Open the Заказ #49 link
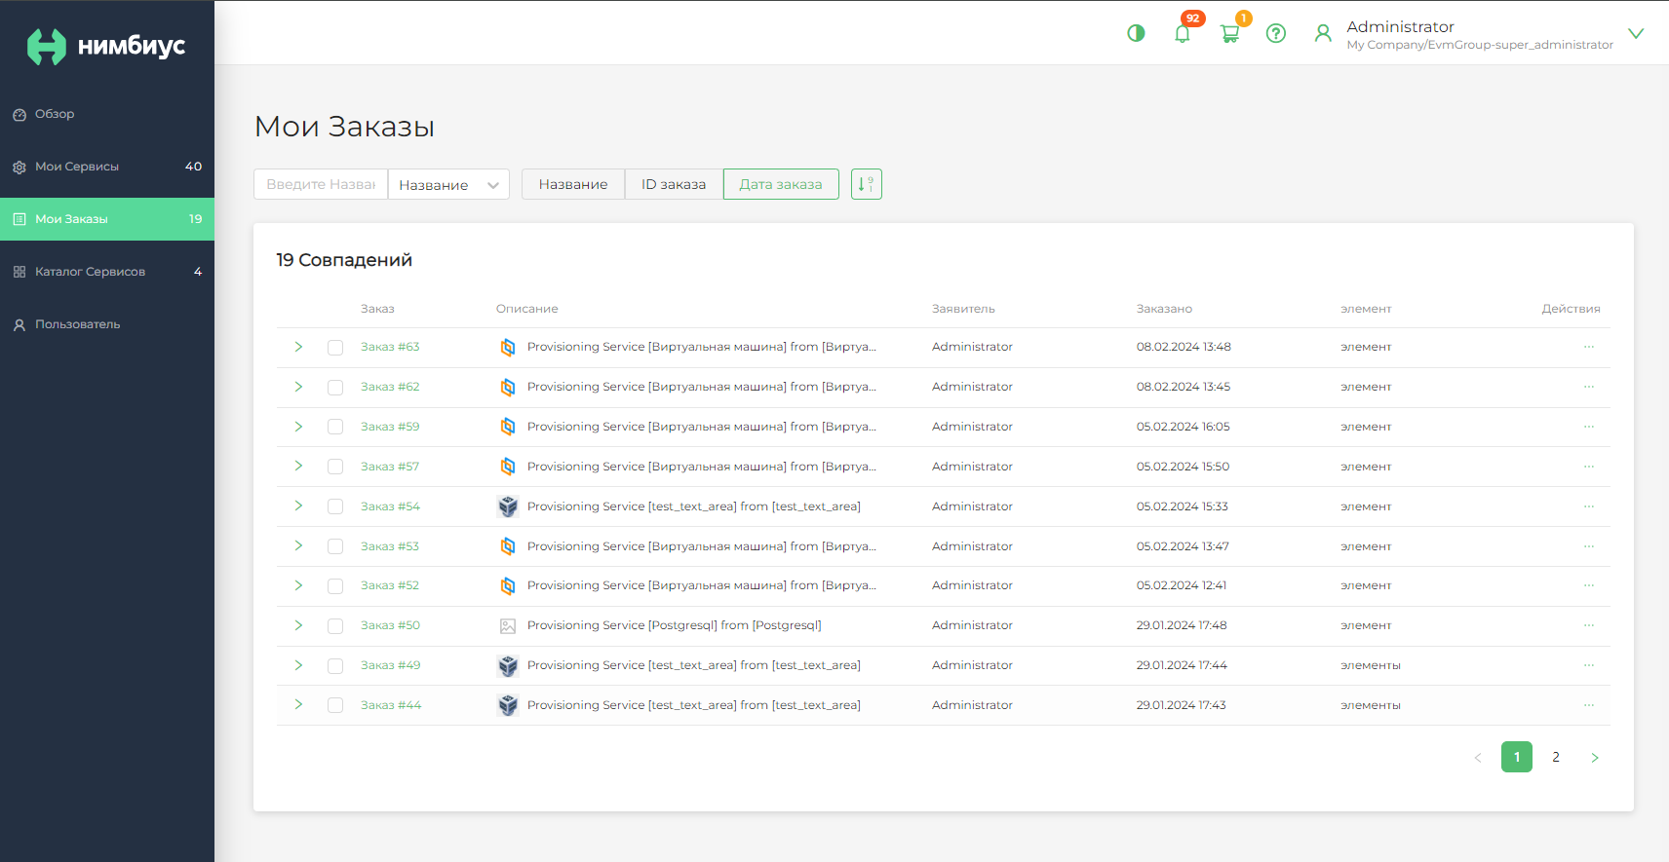This screenshot has width=1669, height=862. pyautogui.click(x=390, y=665)
